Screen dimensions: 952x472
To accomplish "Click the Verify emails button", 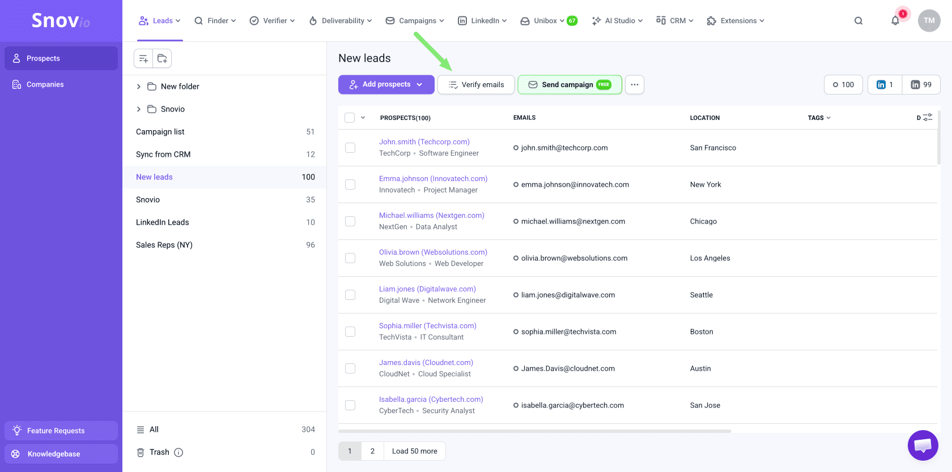I will (476, 85).
